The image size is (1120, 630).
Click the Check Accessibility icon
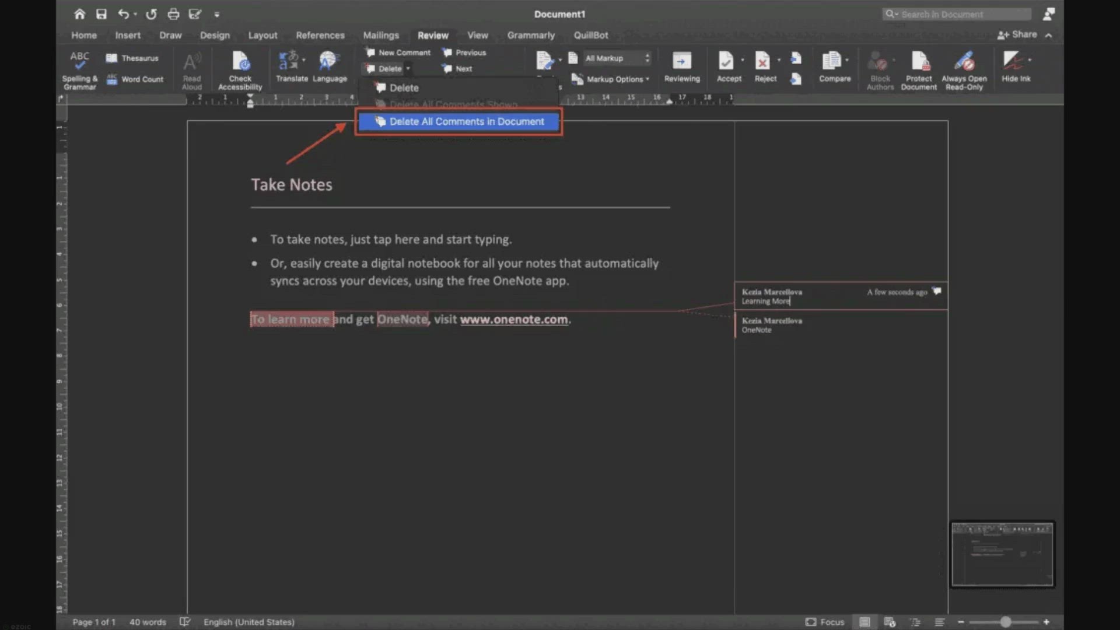(x=240, y=62)
